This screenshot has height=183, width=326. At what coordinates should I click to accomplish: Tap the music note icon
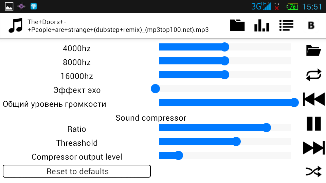click(x=16, y=25)
